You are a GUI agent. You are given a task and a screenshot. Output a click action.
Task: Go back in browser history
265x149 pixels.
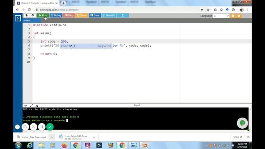point(17,10)
